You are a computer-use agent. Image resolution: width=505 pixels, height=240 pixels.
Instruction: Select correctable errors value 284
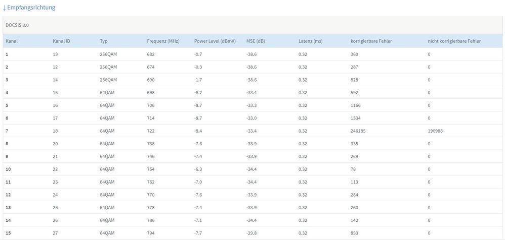pos(354,195)
